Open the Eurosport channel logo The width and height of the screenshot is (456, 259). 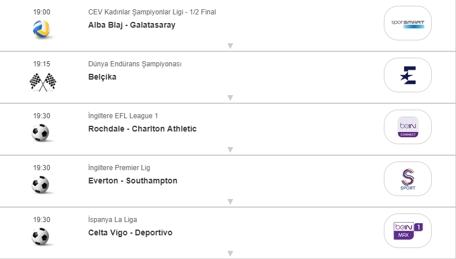(408, 75)
